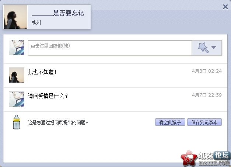Click the profile card header panel
This screenshot has width=231, height=167.
point(47,17)
